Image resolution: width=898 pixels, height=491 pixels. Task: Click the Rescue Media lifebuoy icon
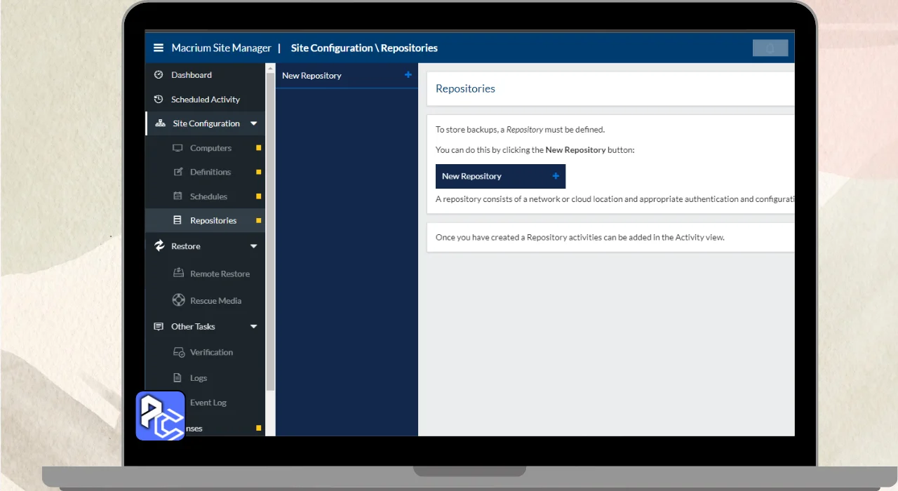pyautogui.click(x=178, y=300)
